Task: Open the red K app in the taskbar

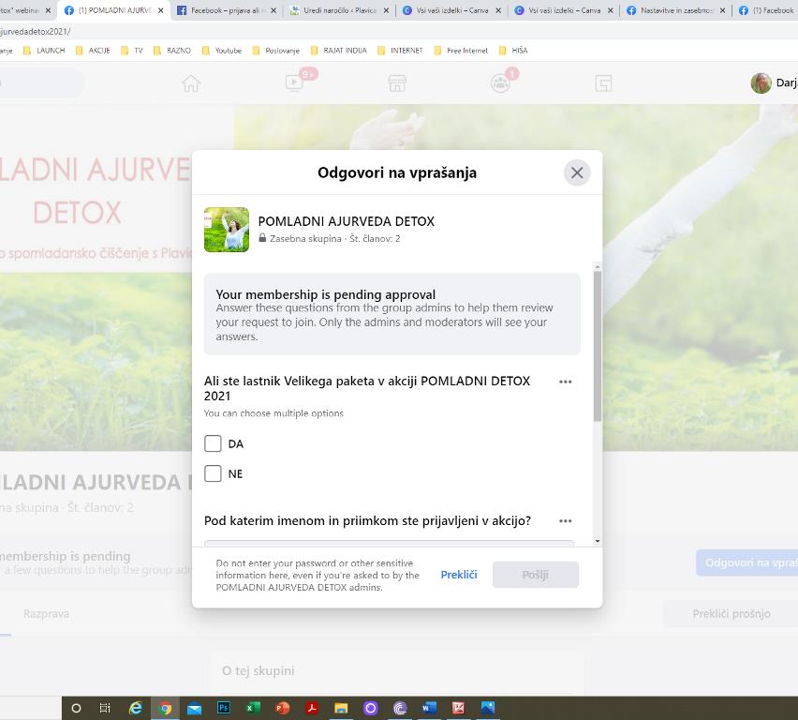Action: [459, 708]
